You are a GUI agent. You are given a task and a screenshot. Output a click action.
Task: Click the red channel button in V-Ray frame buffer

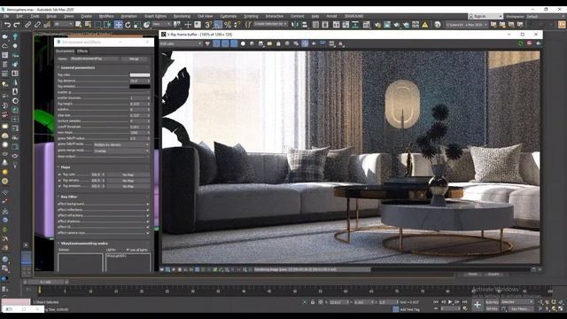point(216,43)
